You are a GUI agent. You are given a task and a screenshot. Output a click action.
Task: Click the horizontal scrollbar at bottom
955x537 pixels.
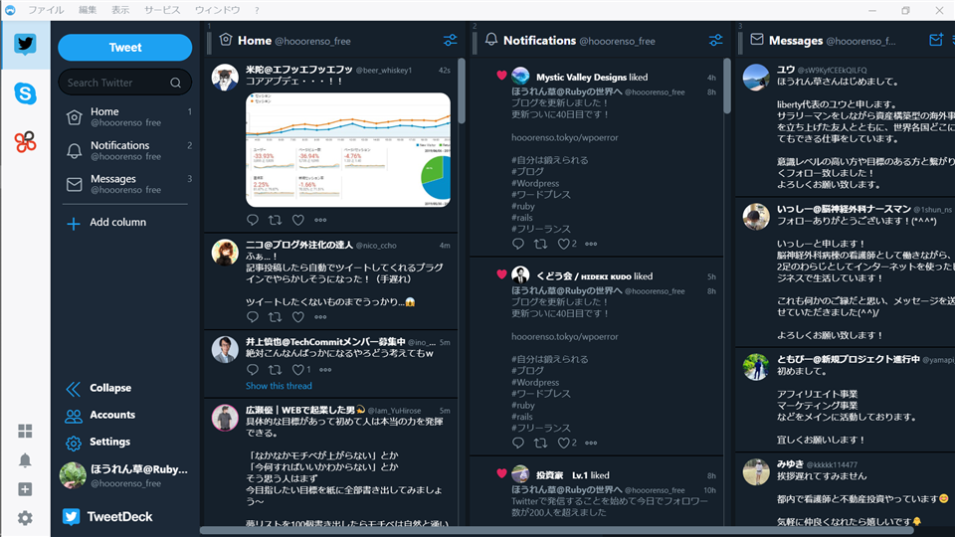(x=557, y=531)
